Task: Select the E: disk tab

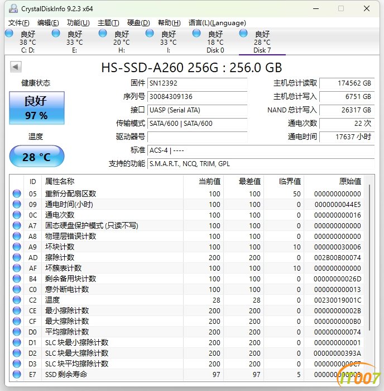Action: [x=75, y=41]
